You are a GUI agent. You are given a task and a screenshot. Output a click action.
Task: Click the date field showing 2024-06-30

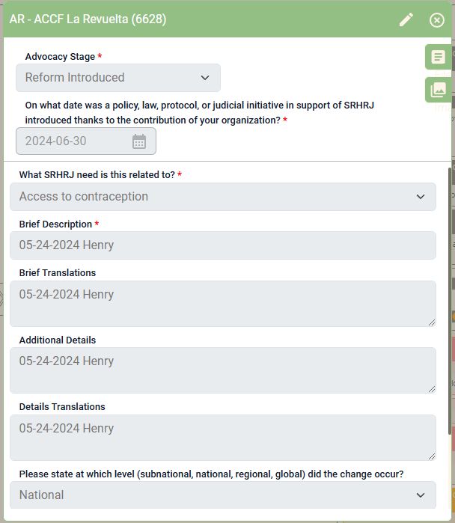click(86, 141)
